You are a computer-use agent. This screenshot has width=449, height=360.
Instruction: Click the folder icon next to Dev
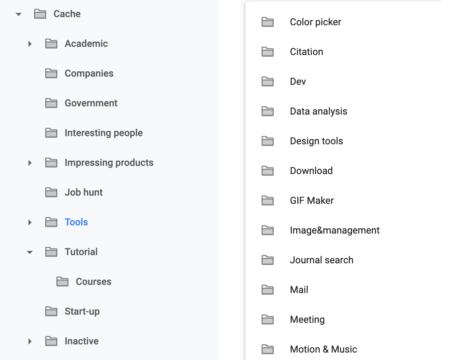tap(268, 82)
